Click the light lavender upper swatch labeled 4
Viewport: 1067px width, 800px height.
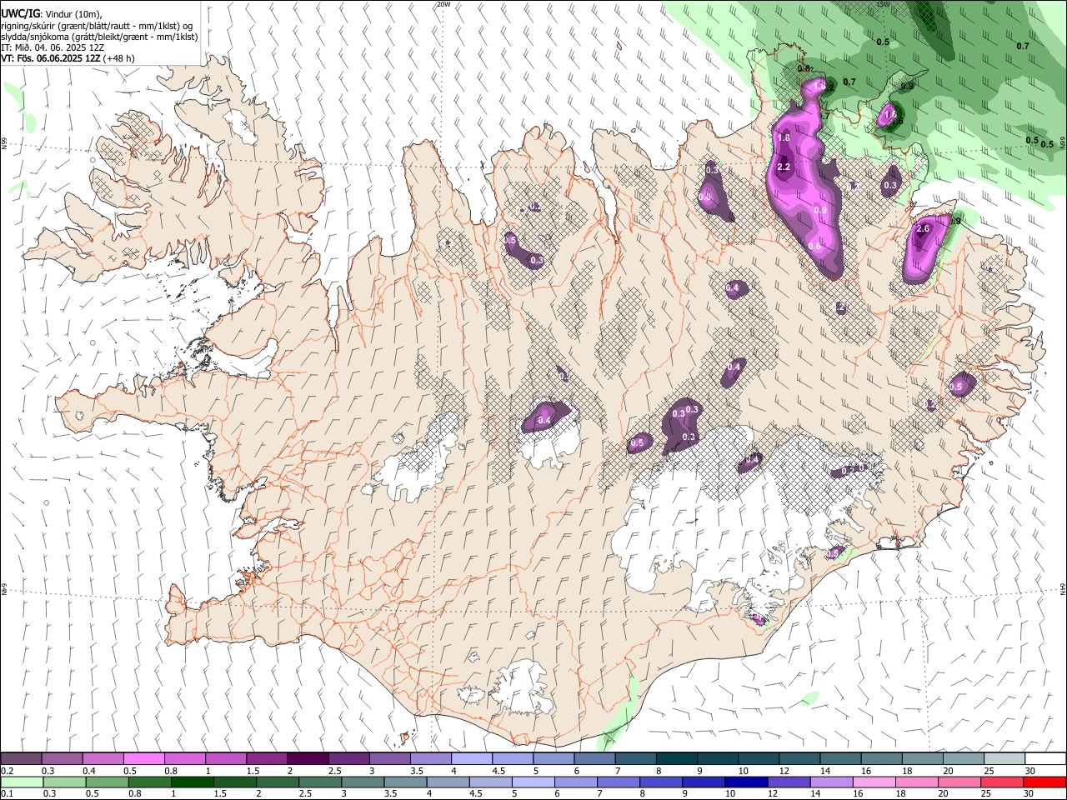tap(470, 758)
